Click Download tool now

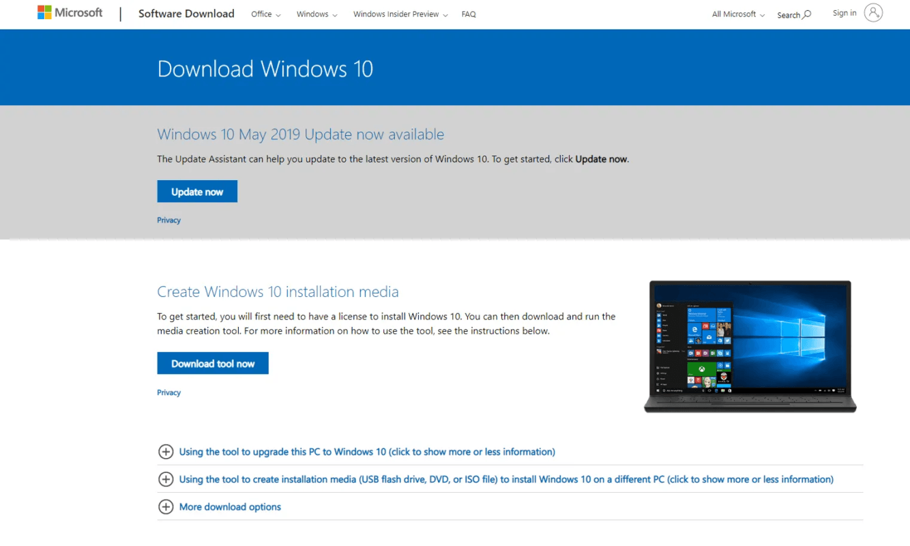(212, 363)
